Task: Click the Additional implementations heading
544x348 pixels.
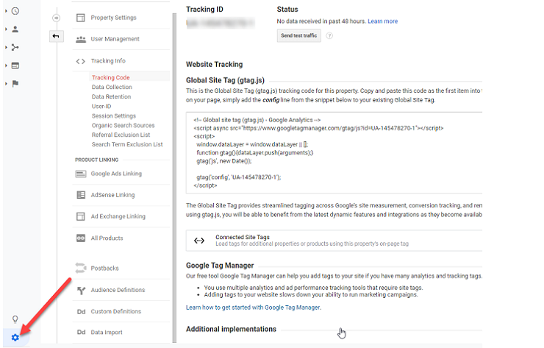Action: [231, 330]
